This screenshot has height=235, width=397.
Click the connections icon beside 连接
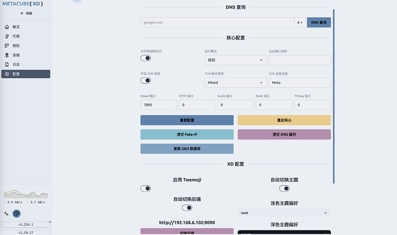point(7,55)
